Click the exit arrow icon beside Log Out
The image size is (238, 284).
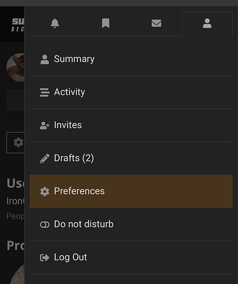[x=45, y=257]
